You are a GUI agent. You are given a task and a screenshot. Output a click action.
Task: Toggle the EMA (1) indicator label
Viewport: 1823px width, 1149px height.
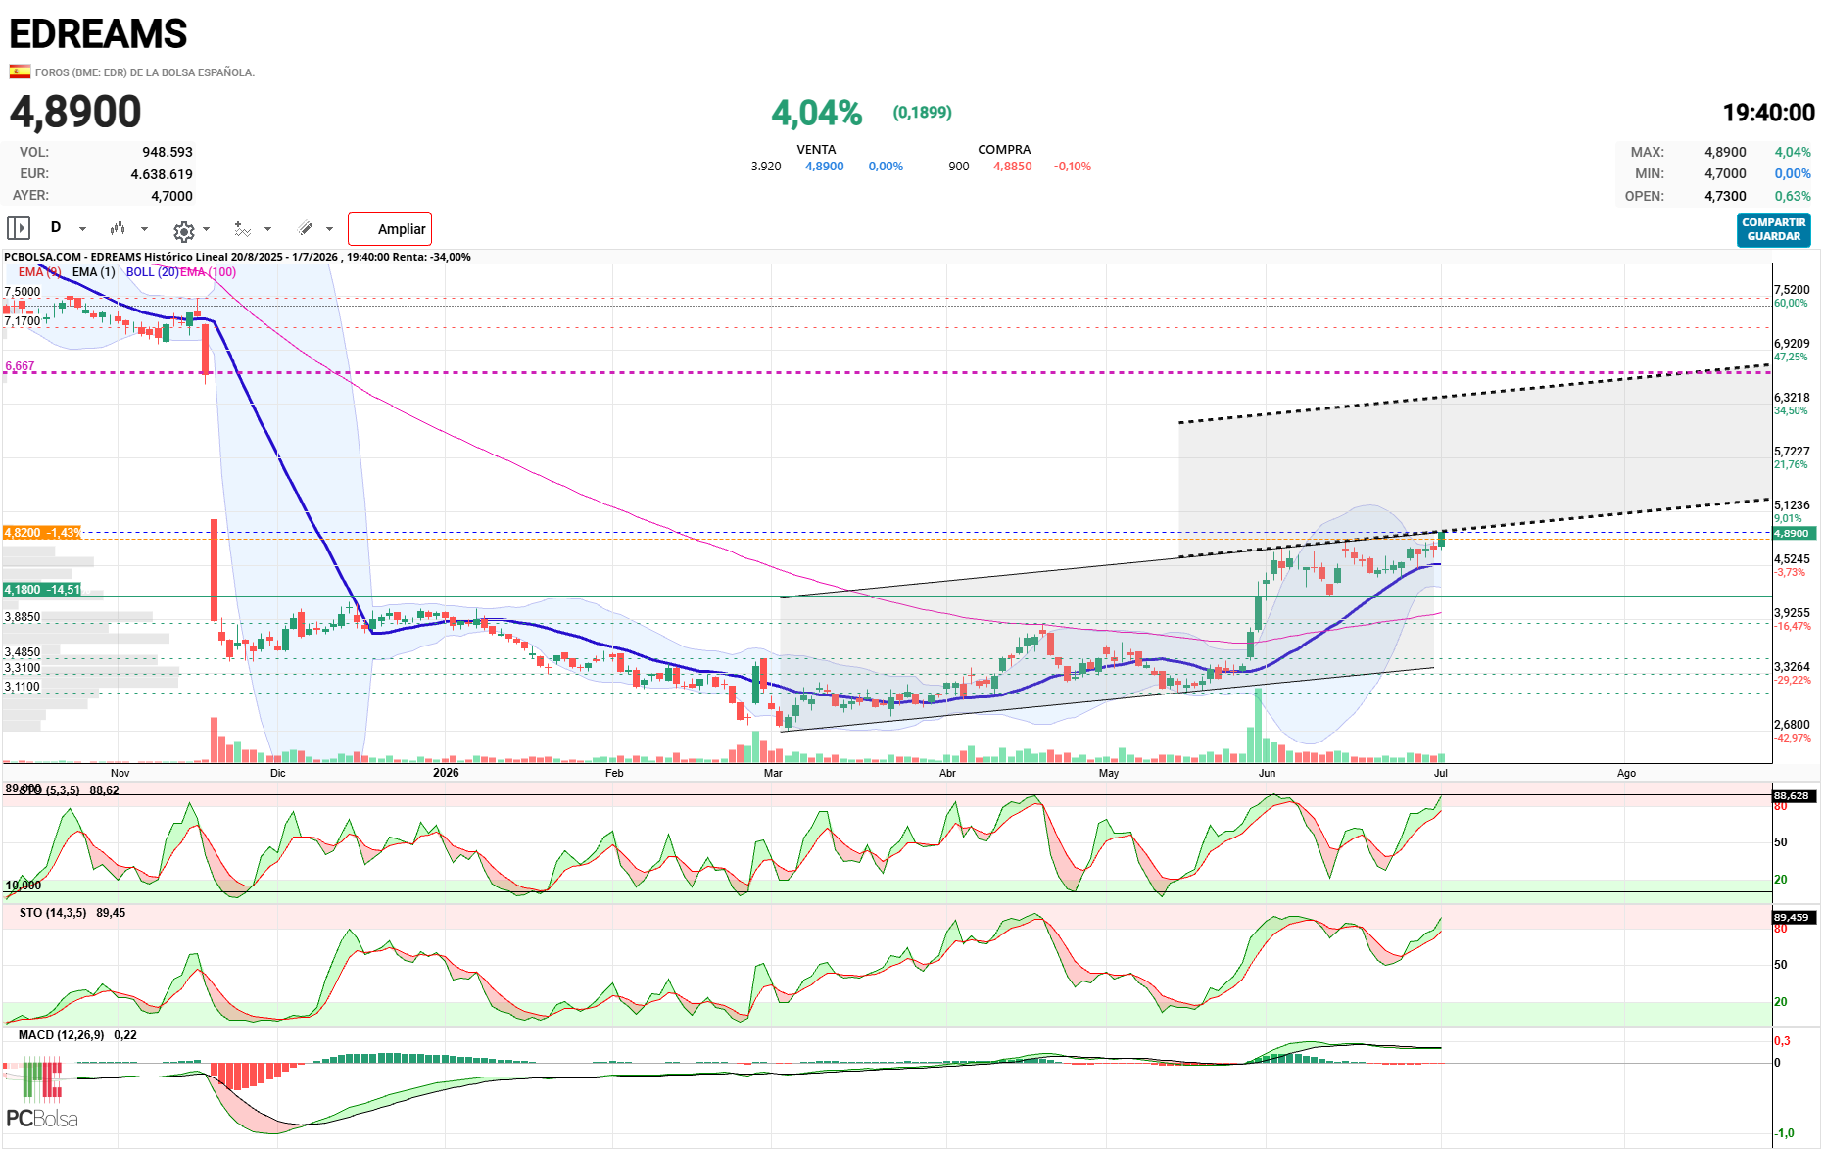[x=93, y=272]
